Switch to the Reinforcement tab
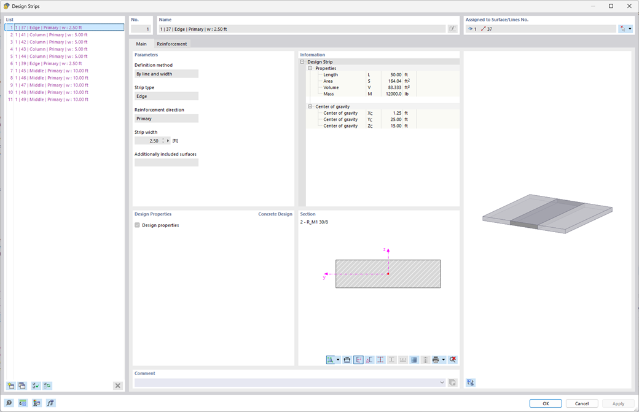Screen dimensions: 639x412 pyautogui.click(x=171, y=44)
